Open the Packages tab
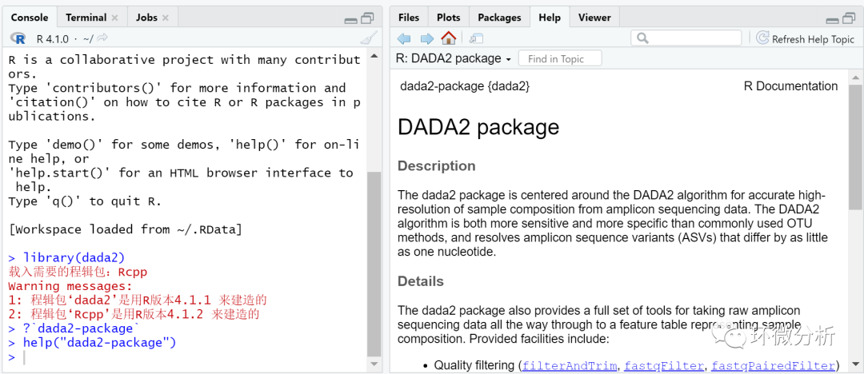 (499, 17)
